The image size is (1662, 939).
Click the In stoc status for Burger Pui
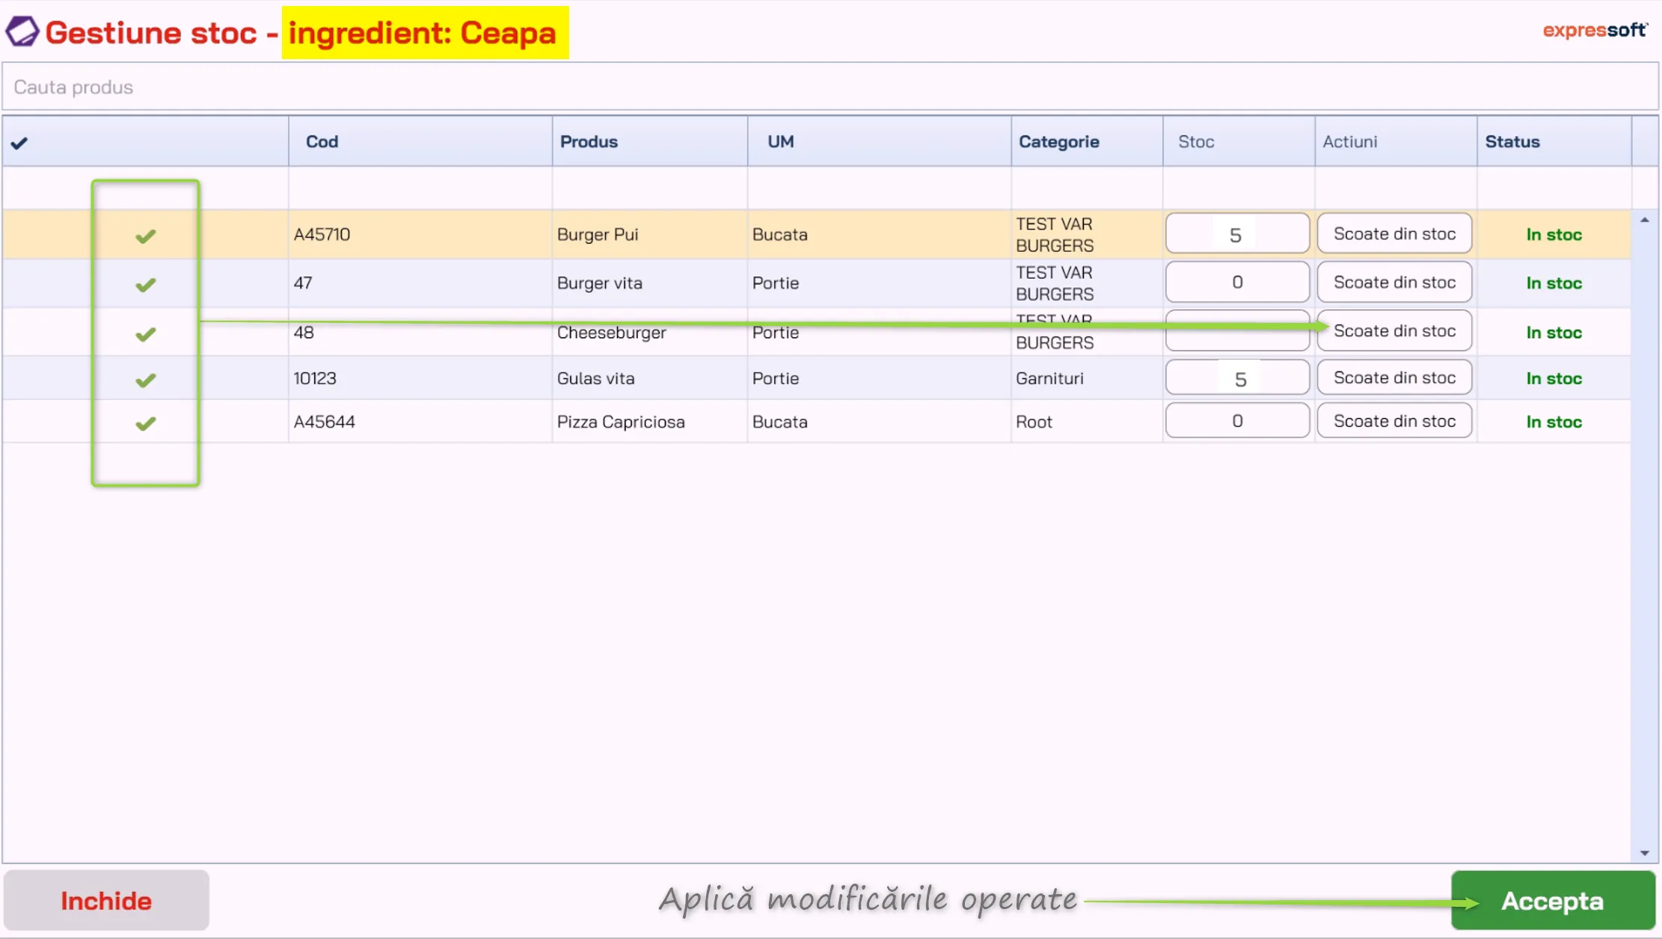pos(1554,235)
